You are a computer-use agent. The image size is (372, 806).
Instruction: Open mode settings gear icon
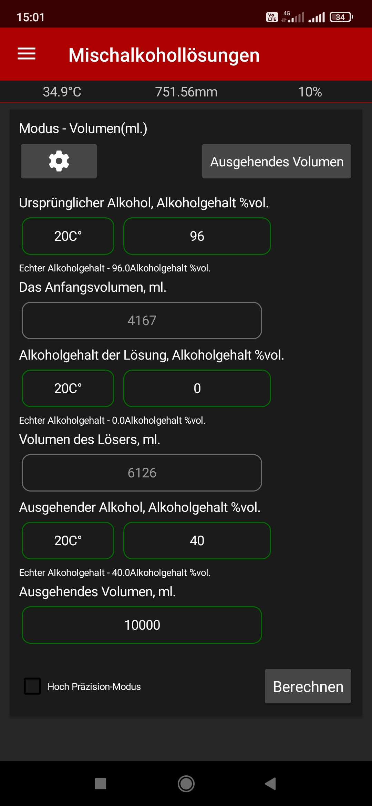coord(59,161)
